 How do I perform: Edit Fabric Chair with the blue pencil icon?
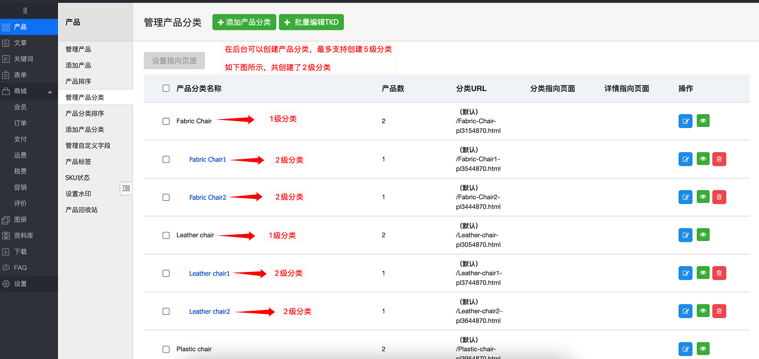(685, 121)
